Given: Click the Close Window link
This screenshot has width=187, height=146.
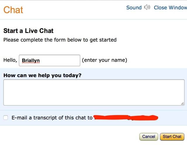Looking at the screenshot, I should 170,8.
